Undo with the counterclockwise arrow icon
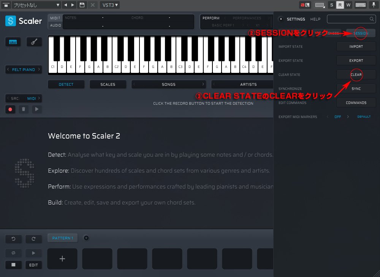Image resolution: width=380 pixels, height=277 pixels. pos(13,239)
